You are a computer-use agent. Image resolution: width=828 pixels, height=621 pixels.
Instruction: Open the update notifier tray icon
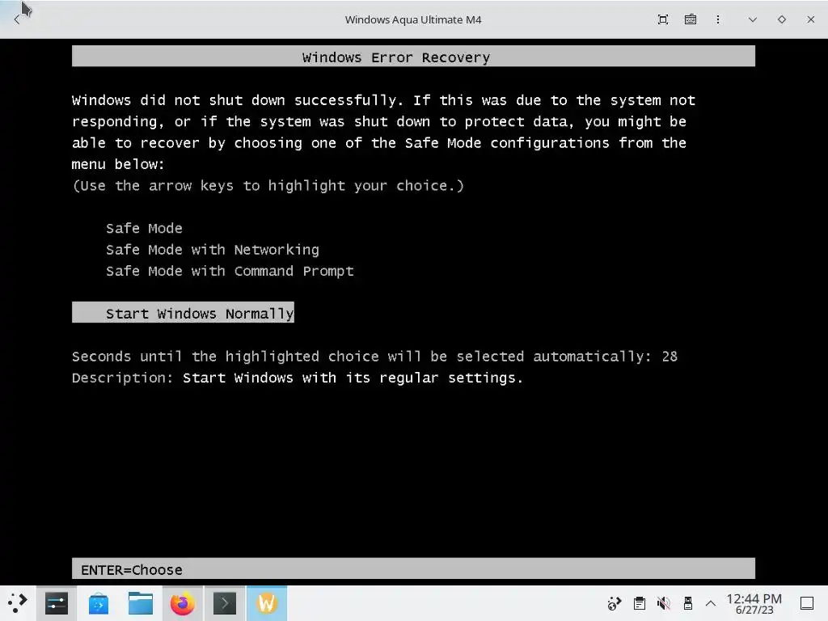615,603
